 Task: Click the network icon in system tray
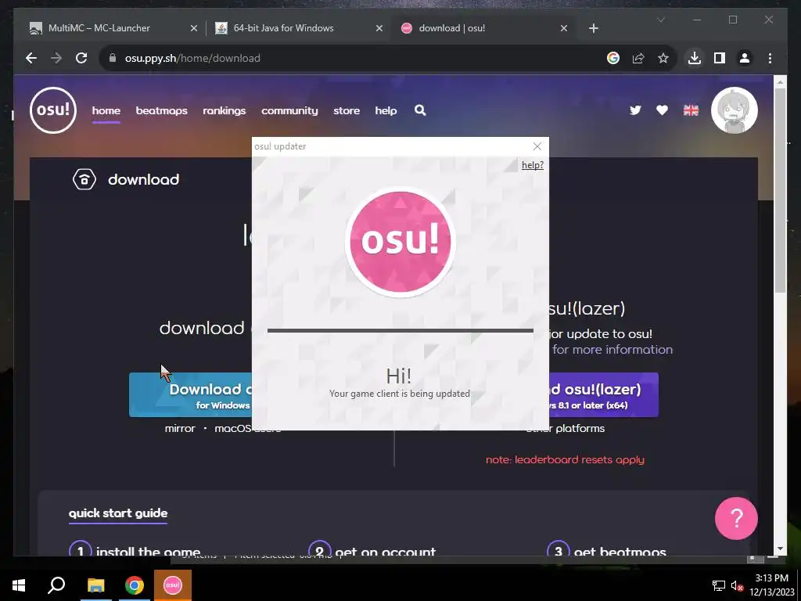(719, 585)
